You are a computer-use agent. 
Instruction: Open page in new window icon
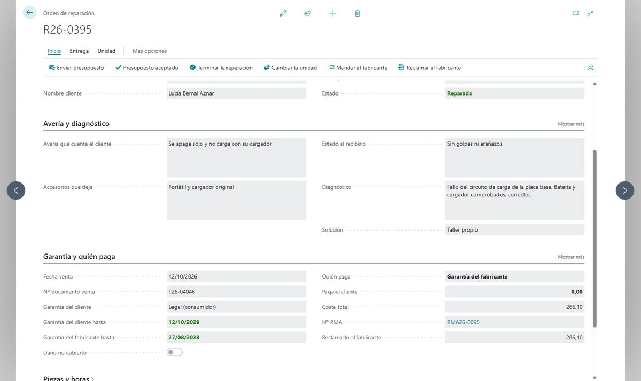pyautogui.click(x=576, y=13)
